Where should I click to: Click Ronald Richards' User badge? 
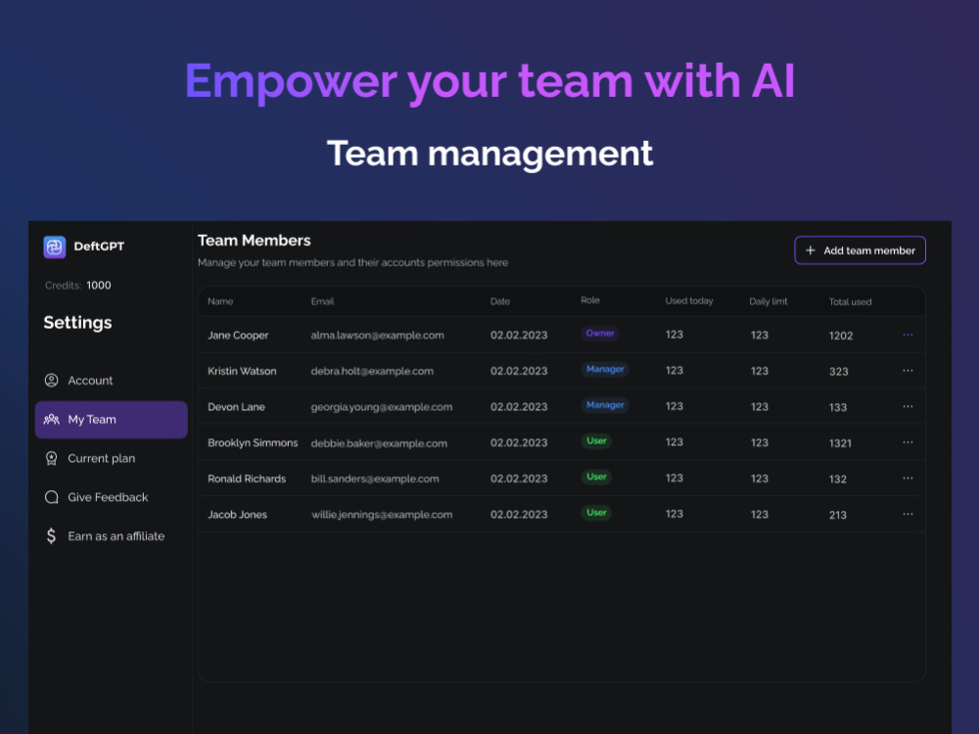point(596,477)
